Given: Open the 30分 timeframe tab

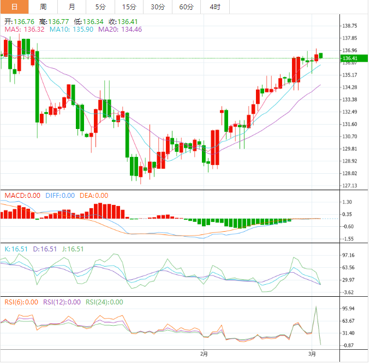Looking at the screenshot, I should point(158,7).
